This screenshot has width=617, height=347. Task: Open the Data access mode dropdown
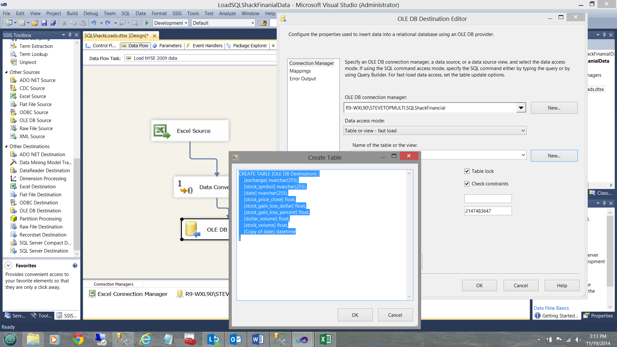coord(523,131)
